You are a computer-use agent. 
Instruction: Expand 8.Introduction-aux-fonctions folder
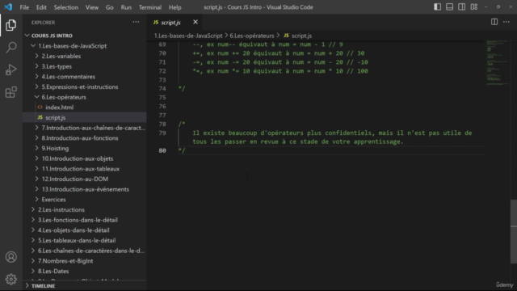[85, 138]
